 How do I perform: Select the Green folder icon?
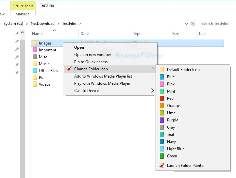[x=162, y=156]
